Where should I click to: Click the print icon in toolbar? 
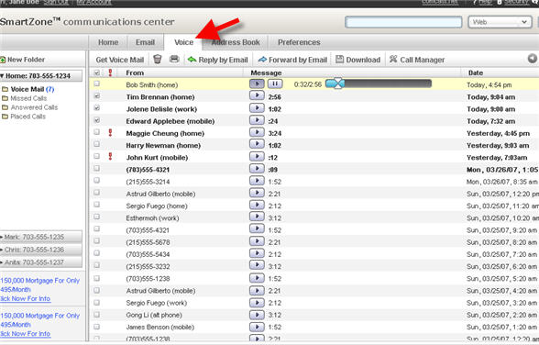pos(174,59)
